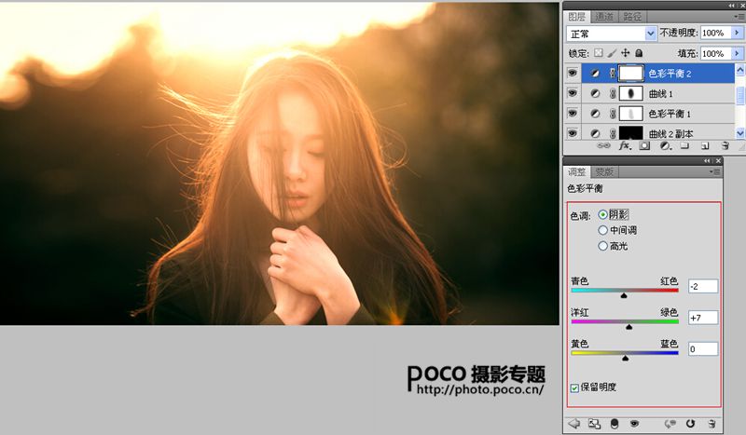Open the Adjustments panel options menu

(x=716, y=171)
